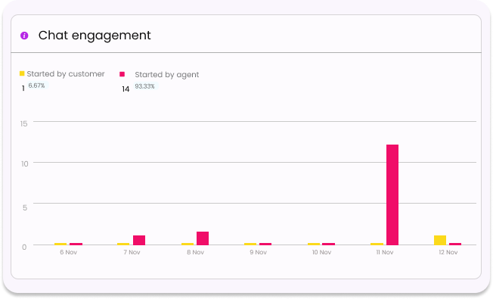Click the small yellow bar for 10 Nov
Viewport: 493px width, 299px height.
pyautogui.click(x=314, y=244)
